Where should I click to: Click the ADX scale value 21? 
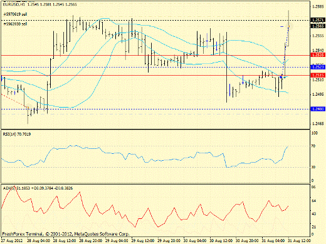313,227
